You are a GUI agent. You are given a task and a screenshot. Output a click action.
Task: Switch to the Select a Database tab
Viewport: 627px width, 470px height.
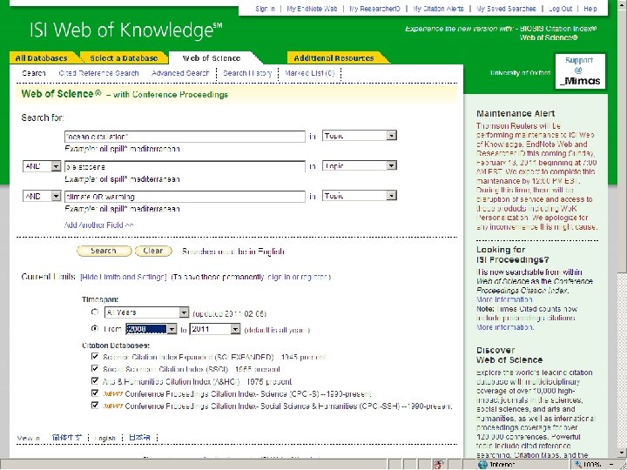click(124, 58)
